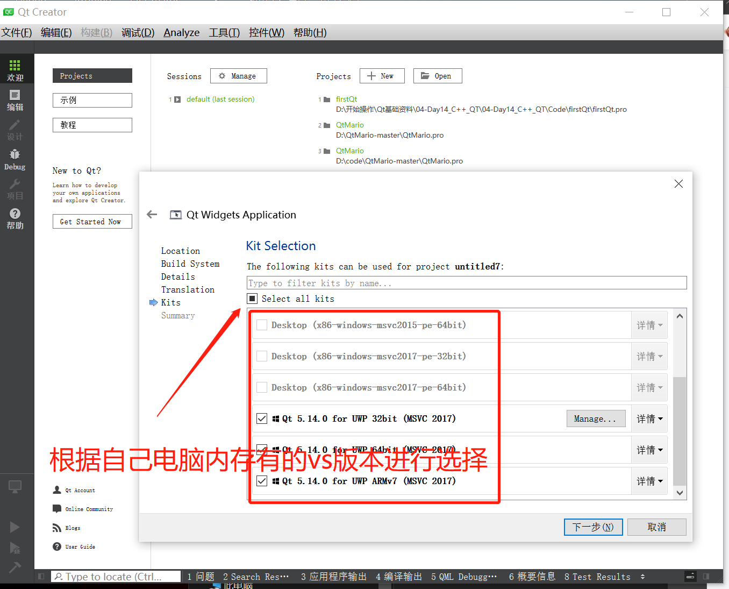Click the kit selector monitor icon
Image resolution: width=729 pixels, height=589 pixels.
click(15, 487)
